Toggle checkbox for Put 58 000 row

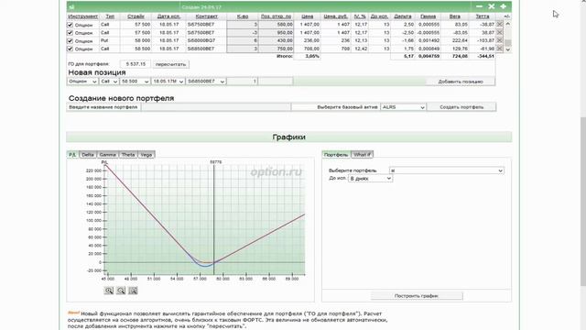coord(70,40)
